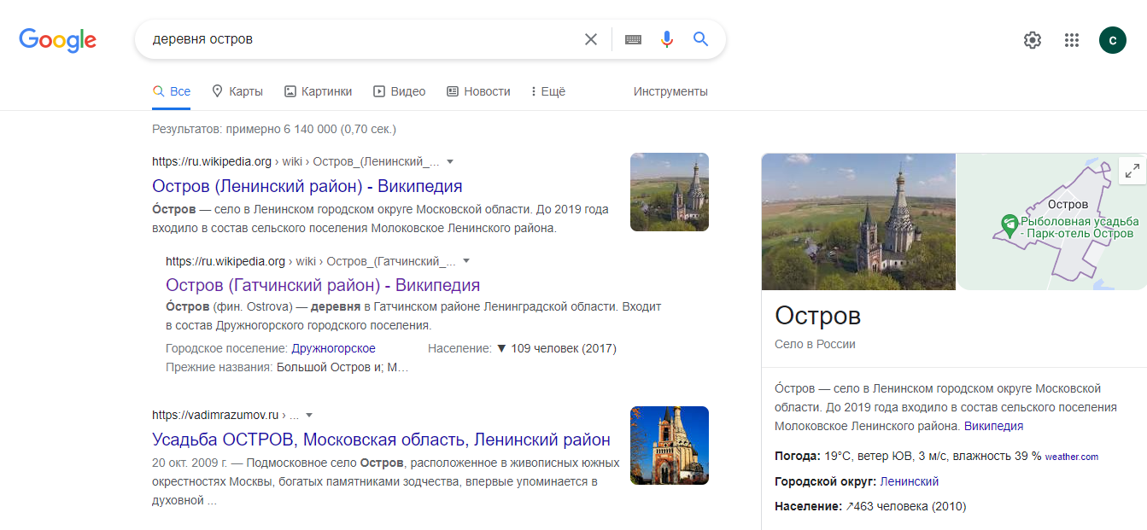This screenshot has height=530, width=1147.
Task: Go to the Google logo homepage
Action: pyautogui.click(x=58, y=40)
